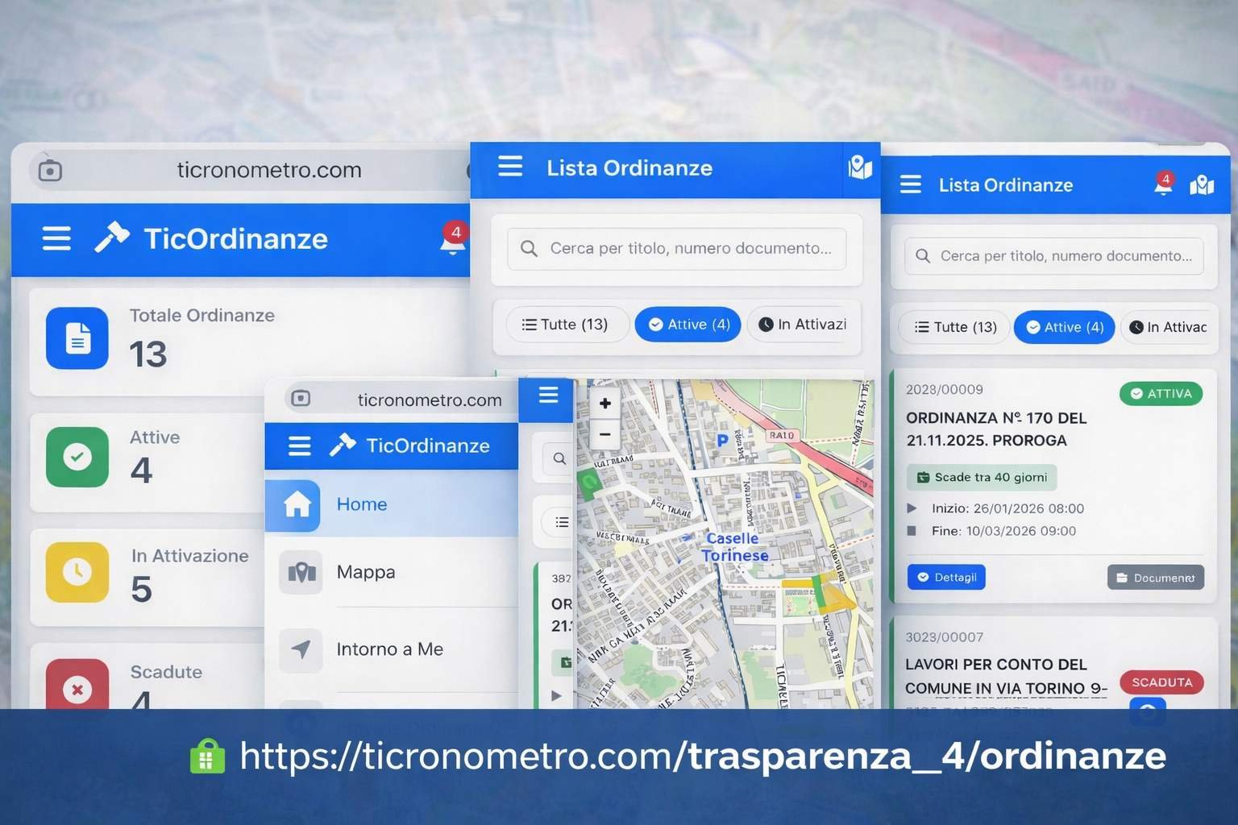Open Mappa in the side menu
1238x825 pixels.
(365, 572)
